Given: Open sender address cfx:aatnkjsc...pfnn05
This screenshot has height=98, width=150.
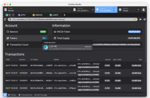Looking at the screenshot, I should 65,65.
